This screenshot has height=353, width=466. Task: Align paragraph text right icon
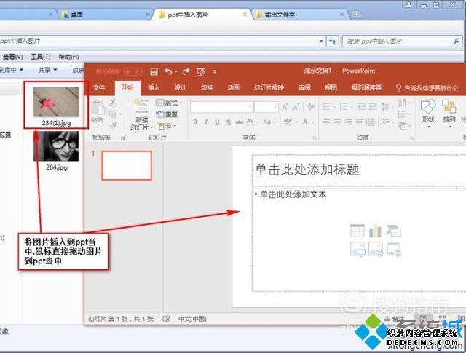[348, 122]
